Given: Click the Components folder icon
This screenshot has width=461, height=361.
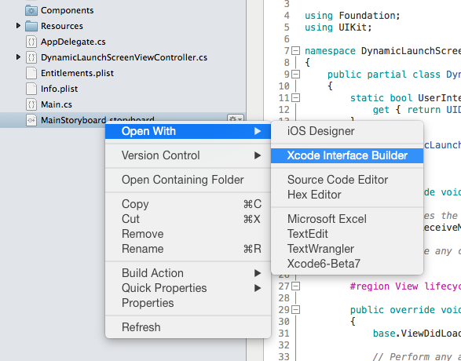Looking at the screenshot, I should coord(31,10).
